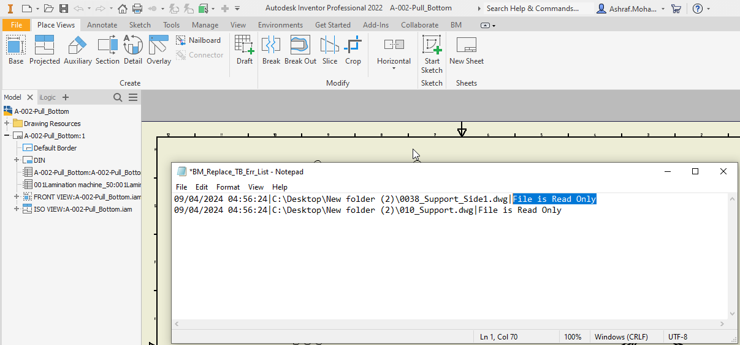Expand the DIN node
The width and height of the screenshot is (740, 345).
17,160
